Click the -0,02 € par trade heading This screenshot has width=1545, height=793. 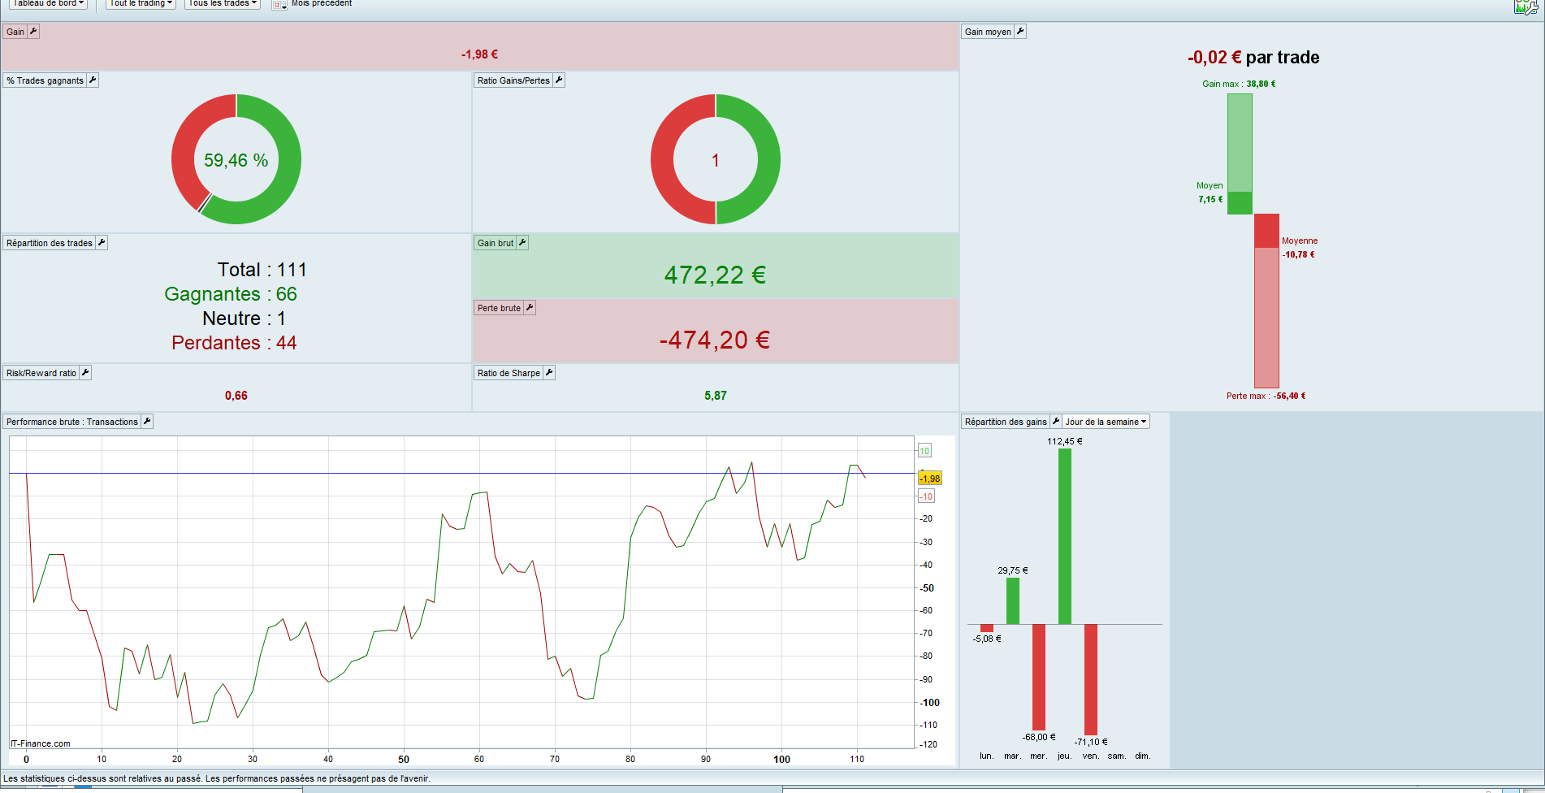click(x=1253, y=57)
